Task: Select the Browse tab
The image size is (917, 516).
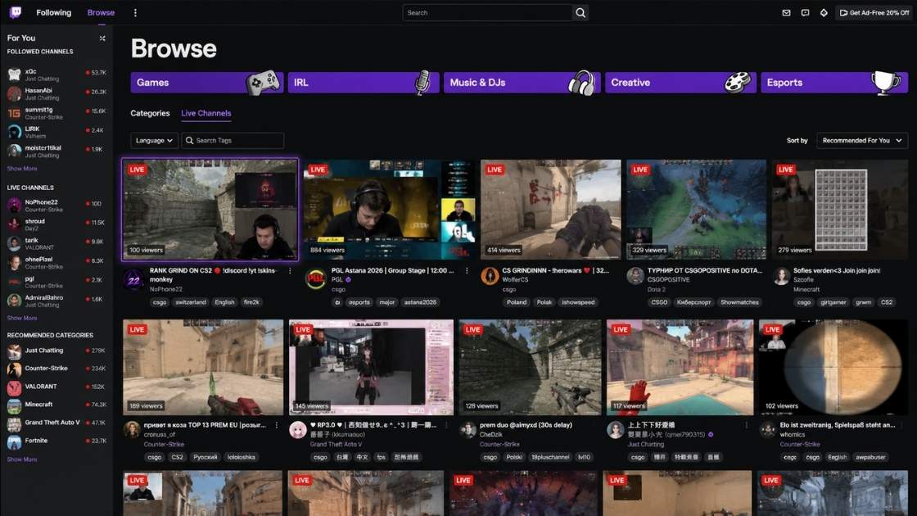Action: (x=101, y=12)
